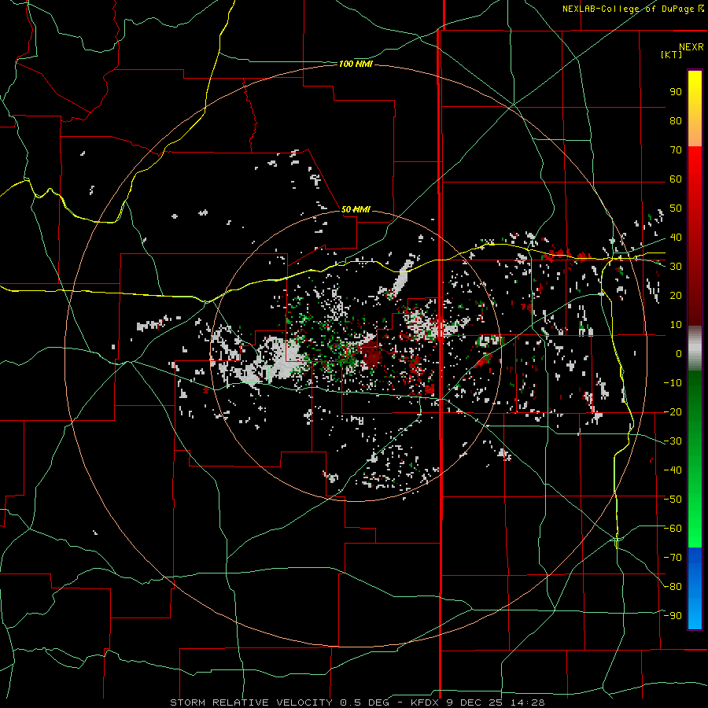Image resolution: width=708 pixels, height=708 pixels.
Task: Click the -90 value on the velocity scale
Action: tap(673, 616)
